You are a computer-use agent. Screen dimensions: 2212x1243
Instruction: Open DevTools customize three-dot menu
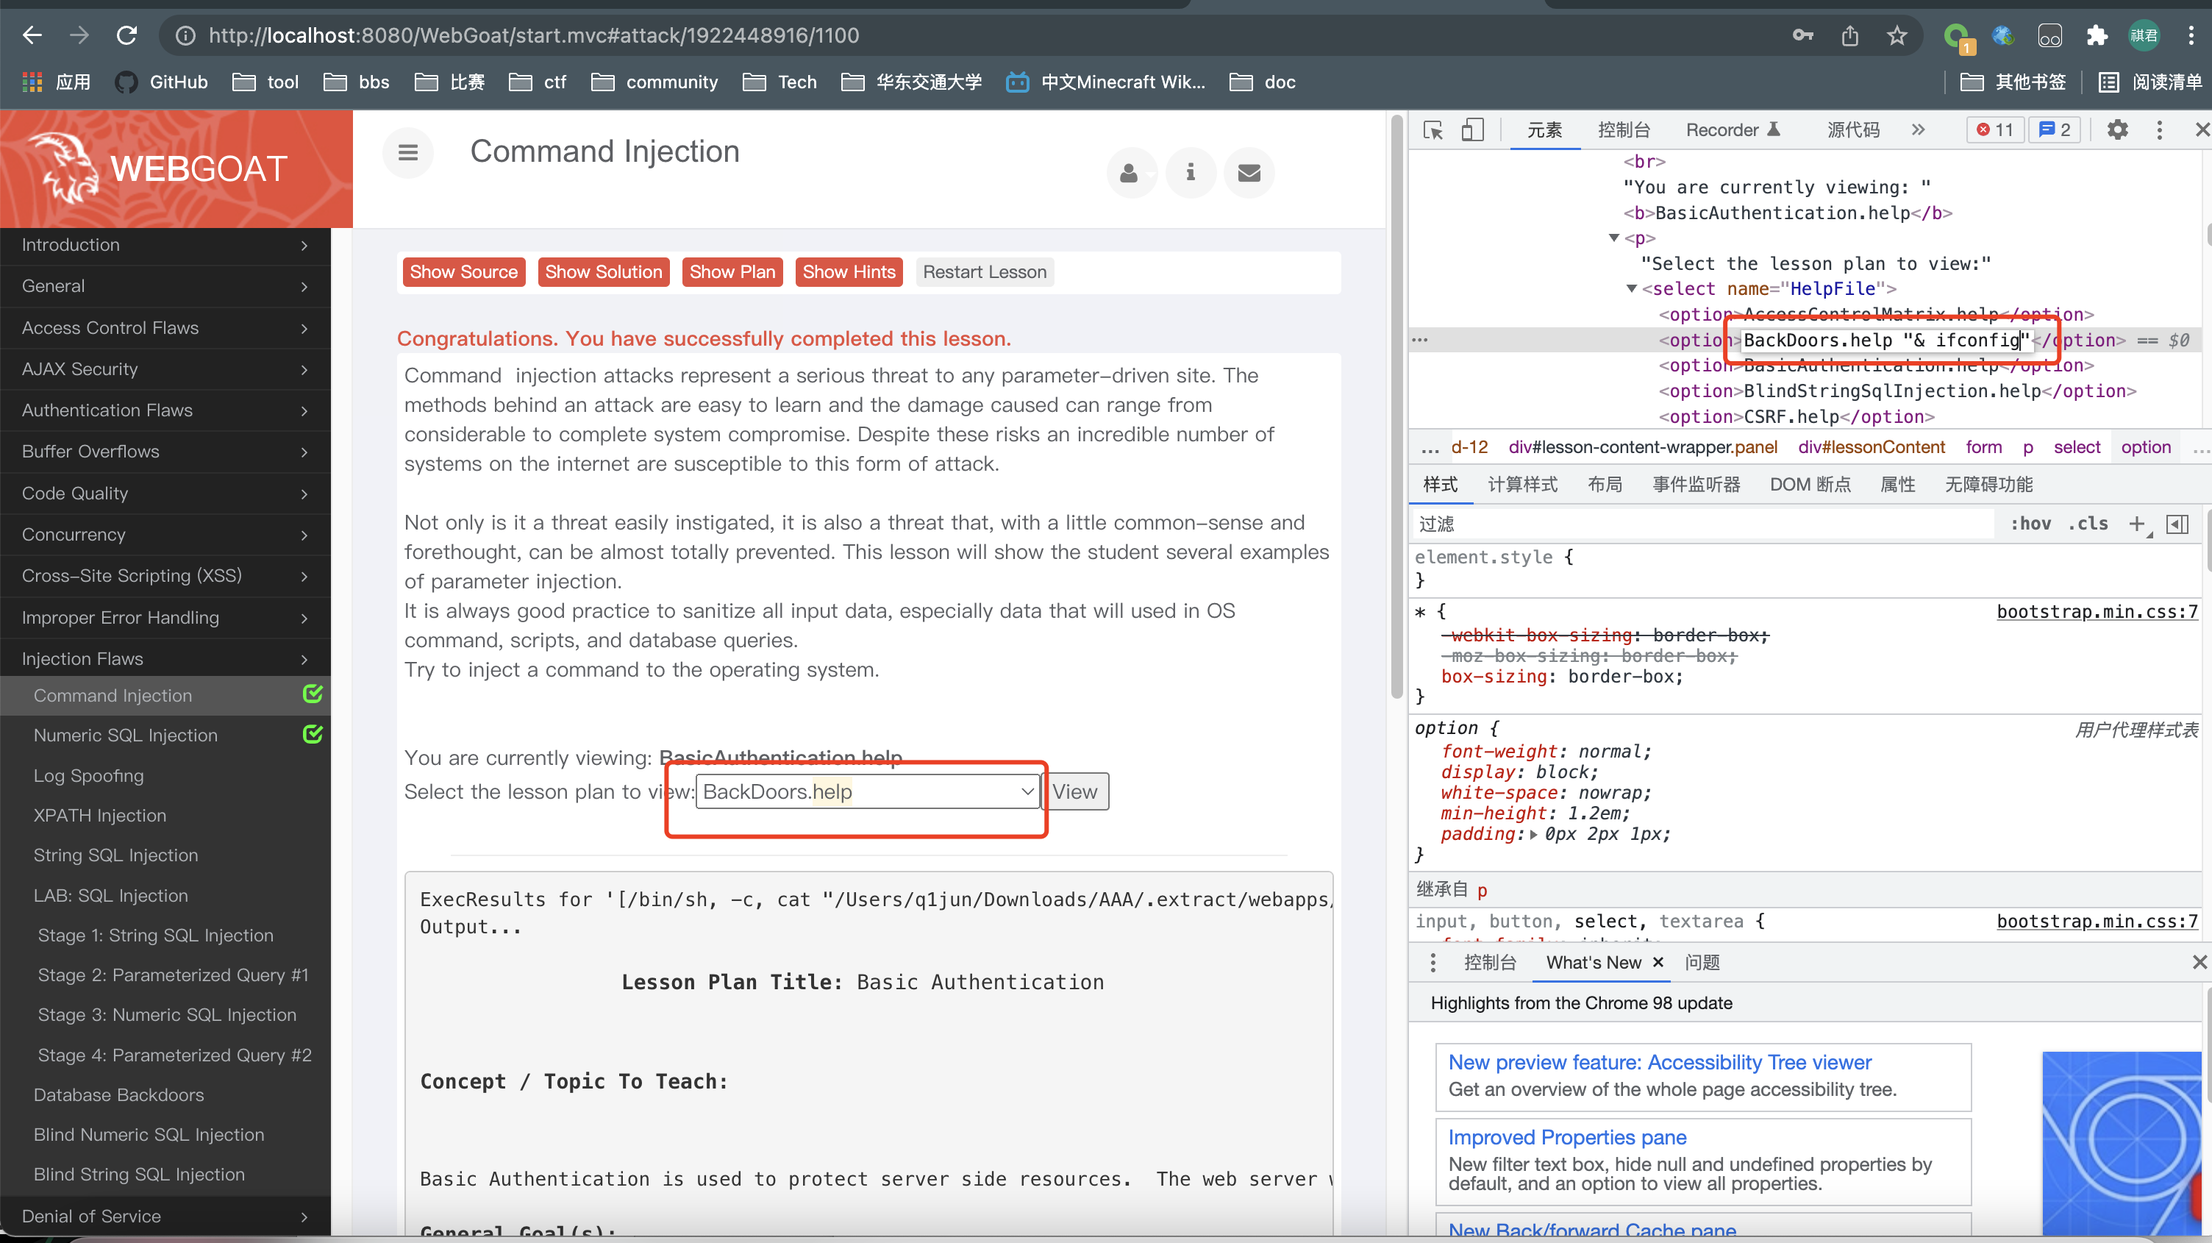click(2160, 129)
